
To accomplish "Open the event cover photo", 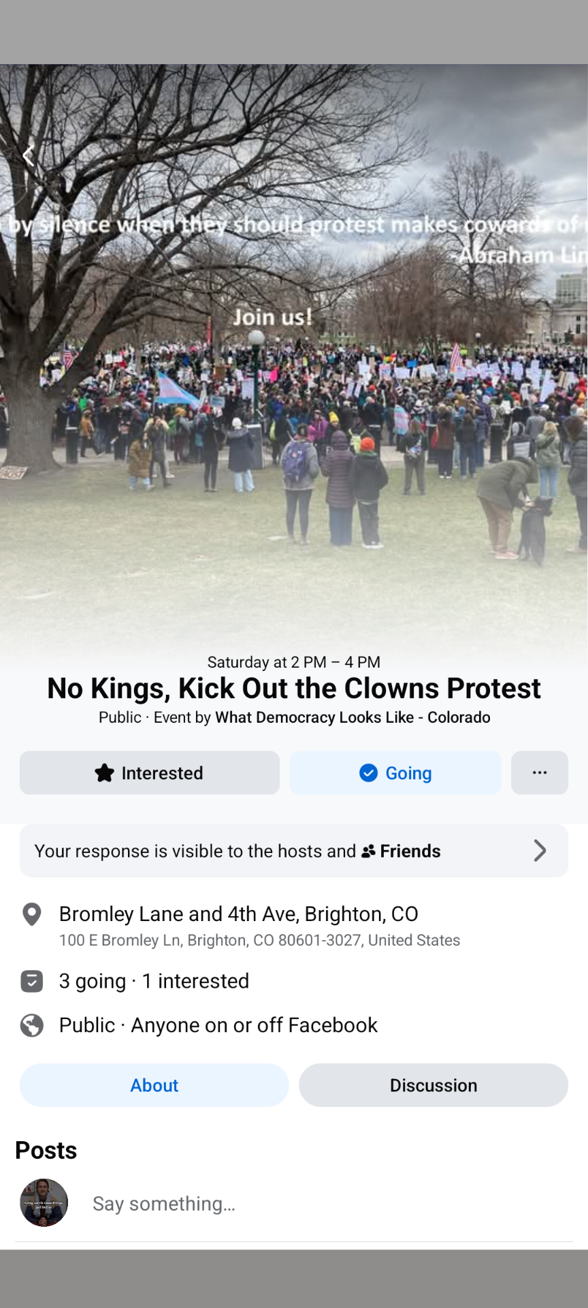I will tap(294, 354).
